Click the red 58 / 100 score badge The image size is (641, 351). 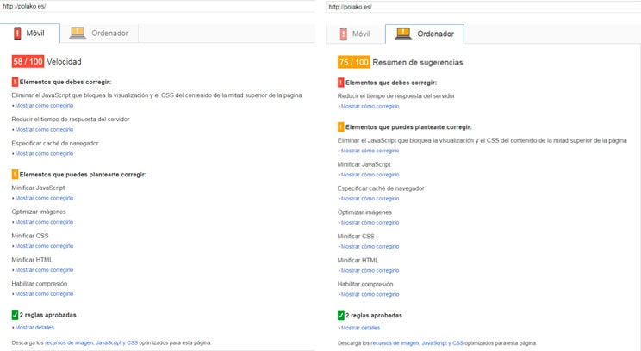[x=28, y=62]
